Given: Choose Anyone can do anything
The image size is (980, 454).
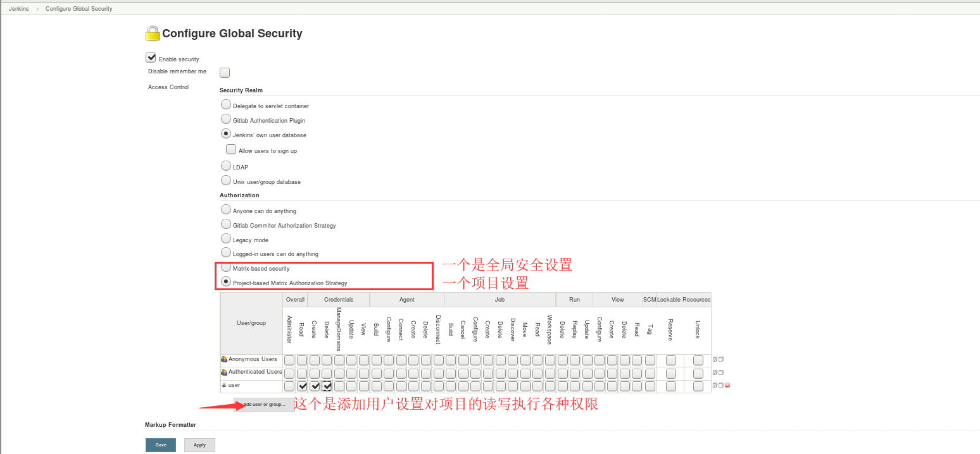Looking at the screenshot, I should pos(226,209).
